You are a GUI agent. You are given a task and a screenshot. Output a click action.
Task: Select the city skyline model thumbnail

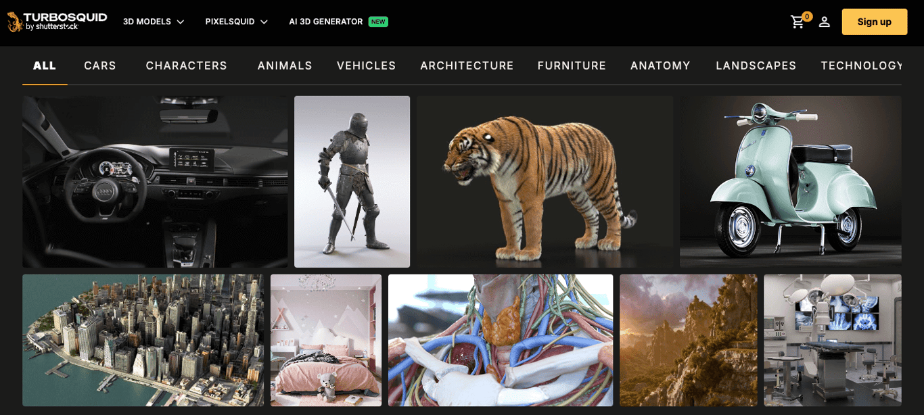pyautogui.click(x=143, y=340)
